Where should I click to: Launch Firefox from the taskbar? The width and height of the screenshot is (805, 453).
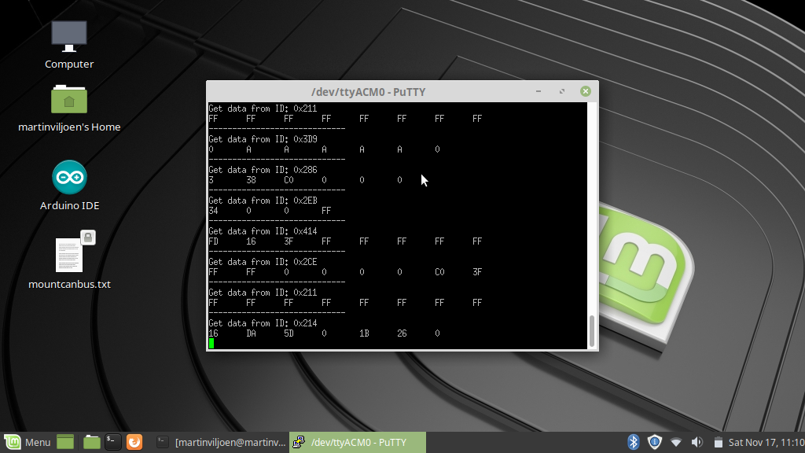[134, 442]
